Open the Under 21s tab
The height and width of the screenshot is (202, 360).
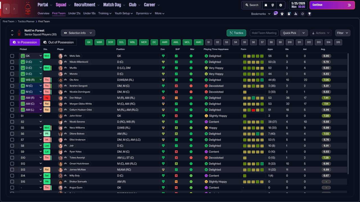pyautogui.click(x=74, y=13)
